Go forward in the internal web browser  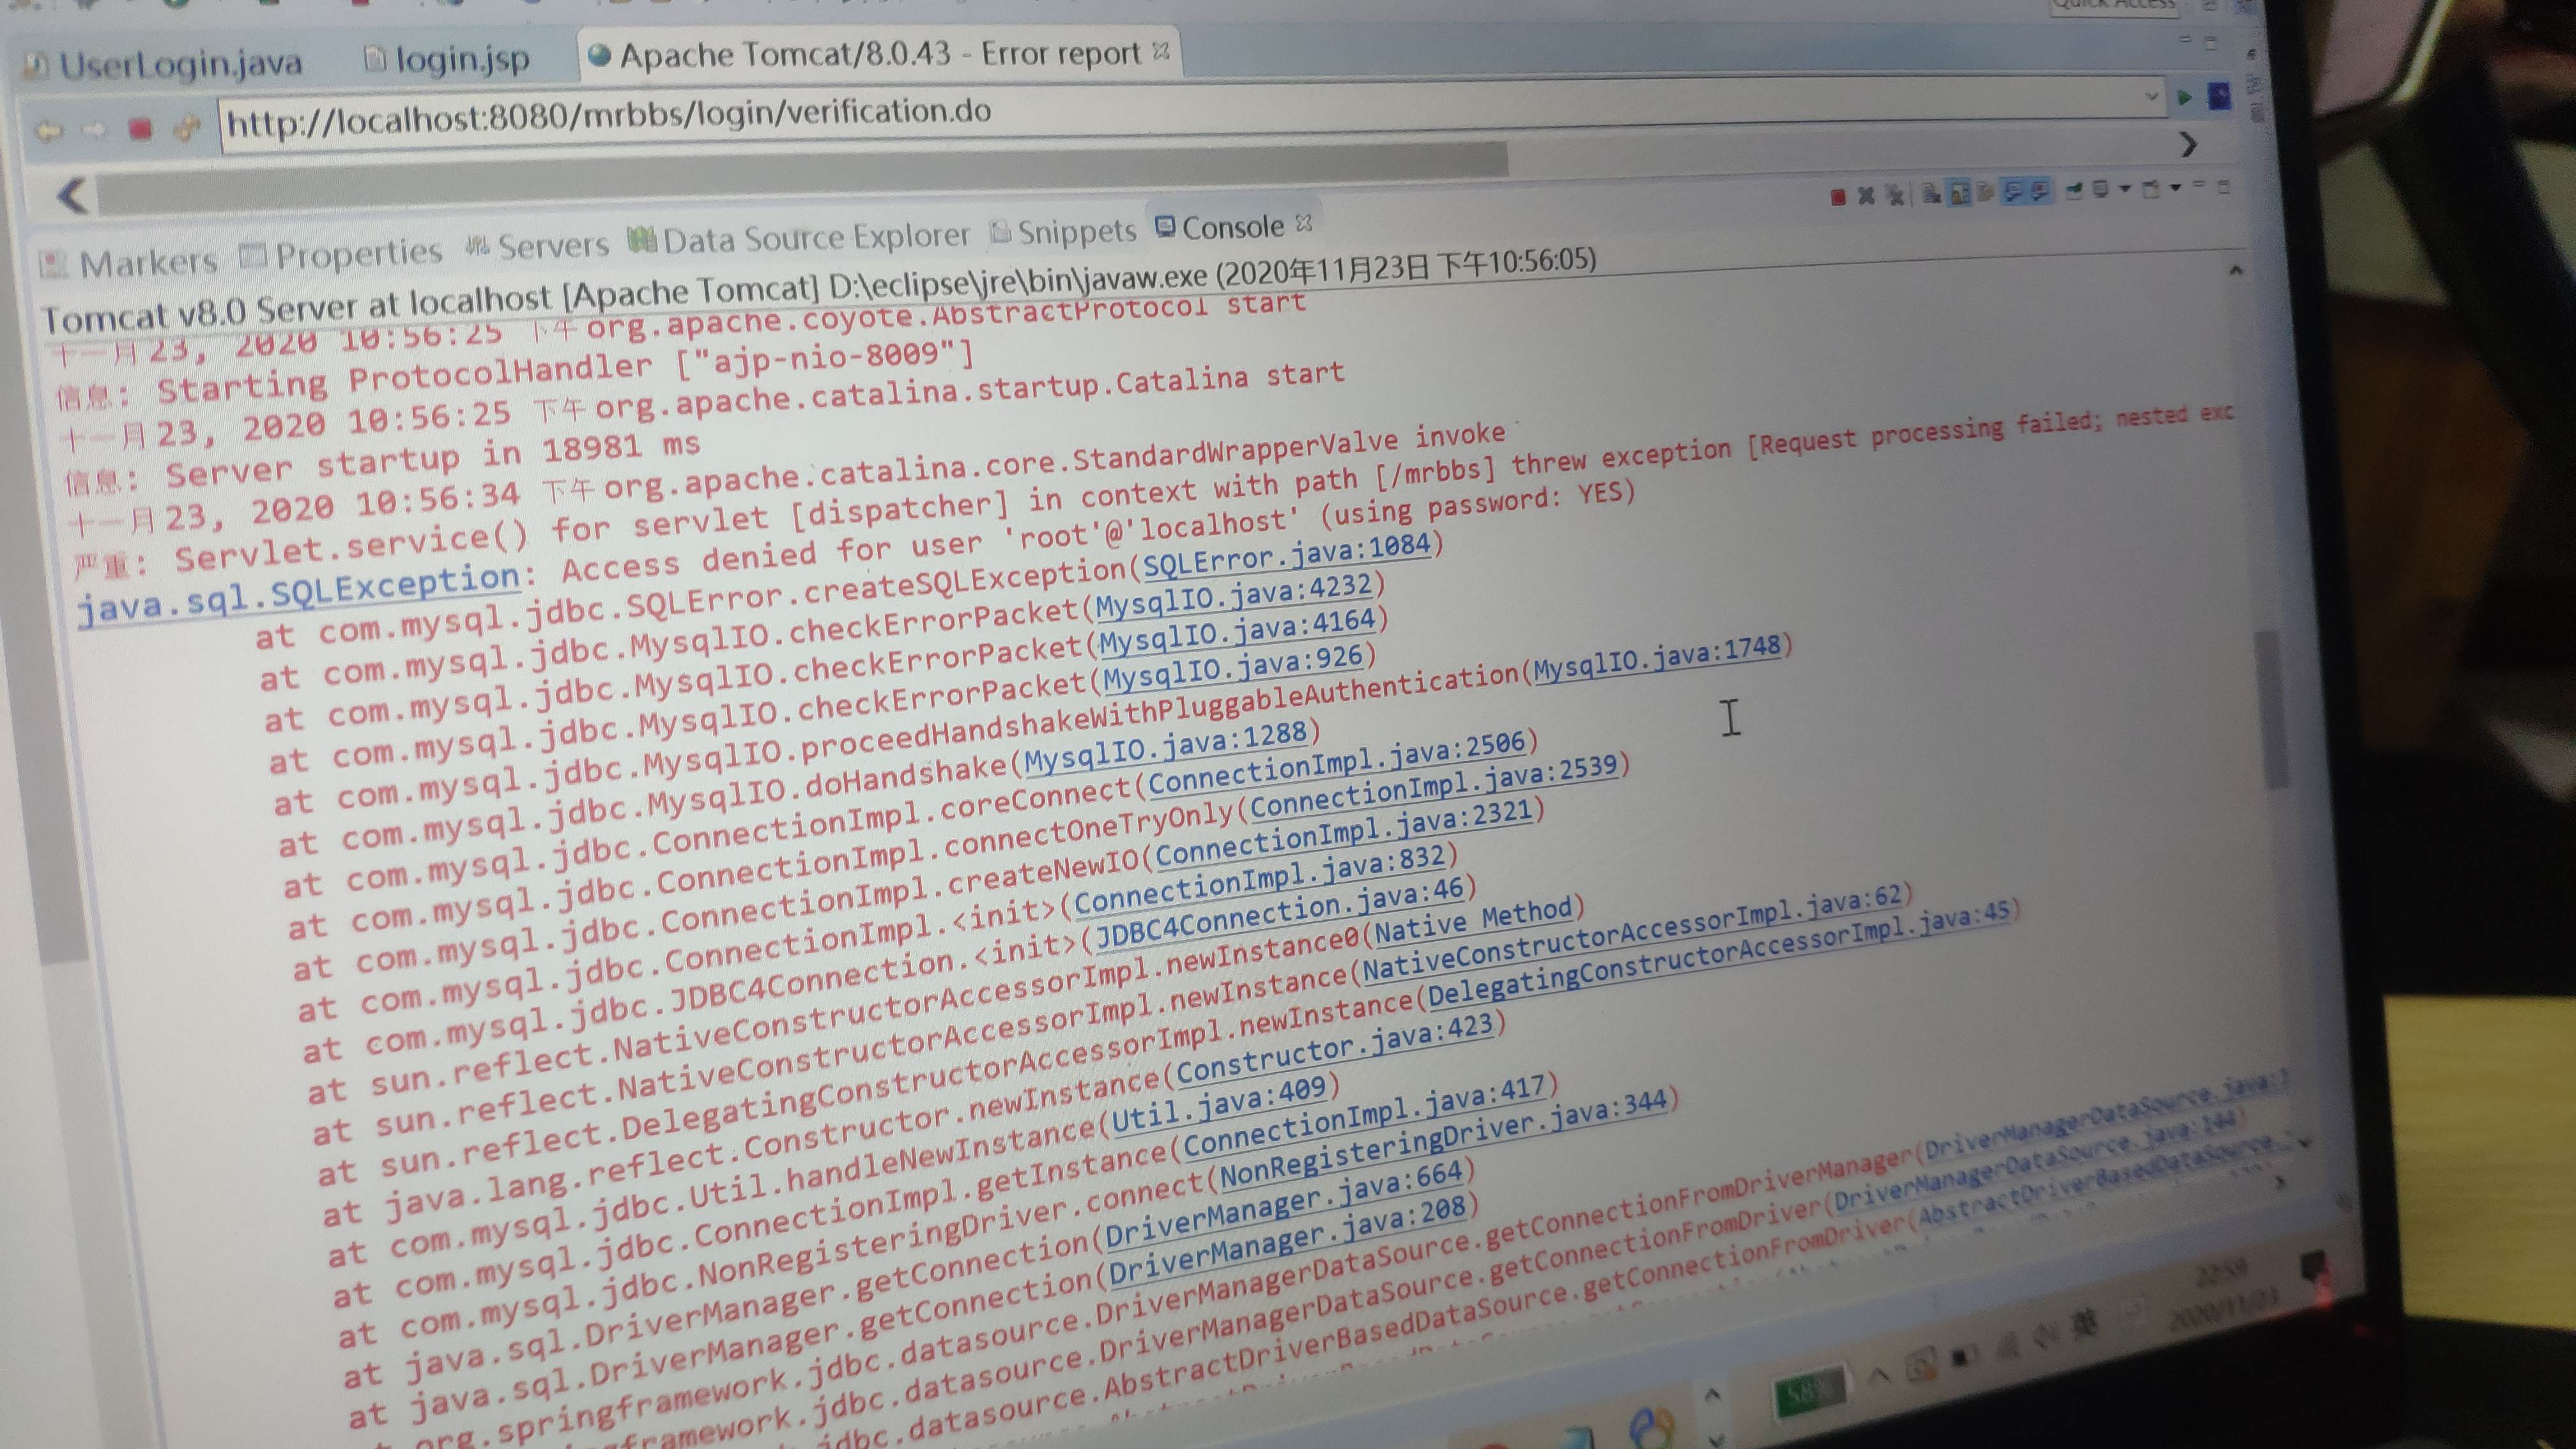point(94,130)
